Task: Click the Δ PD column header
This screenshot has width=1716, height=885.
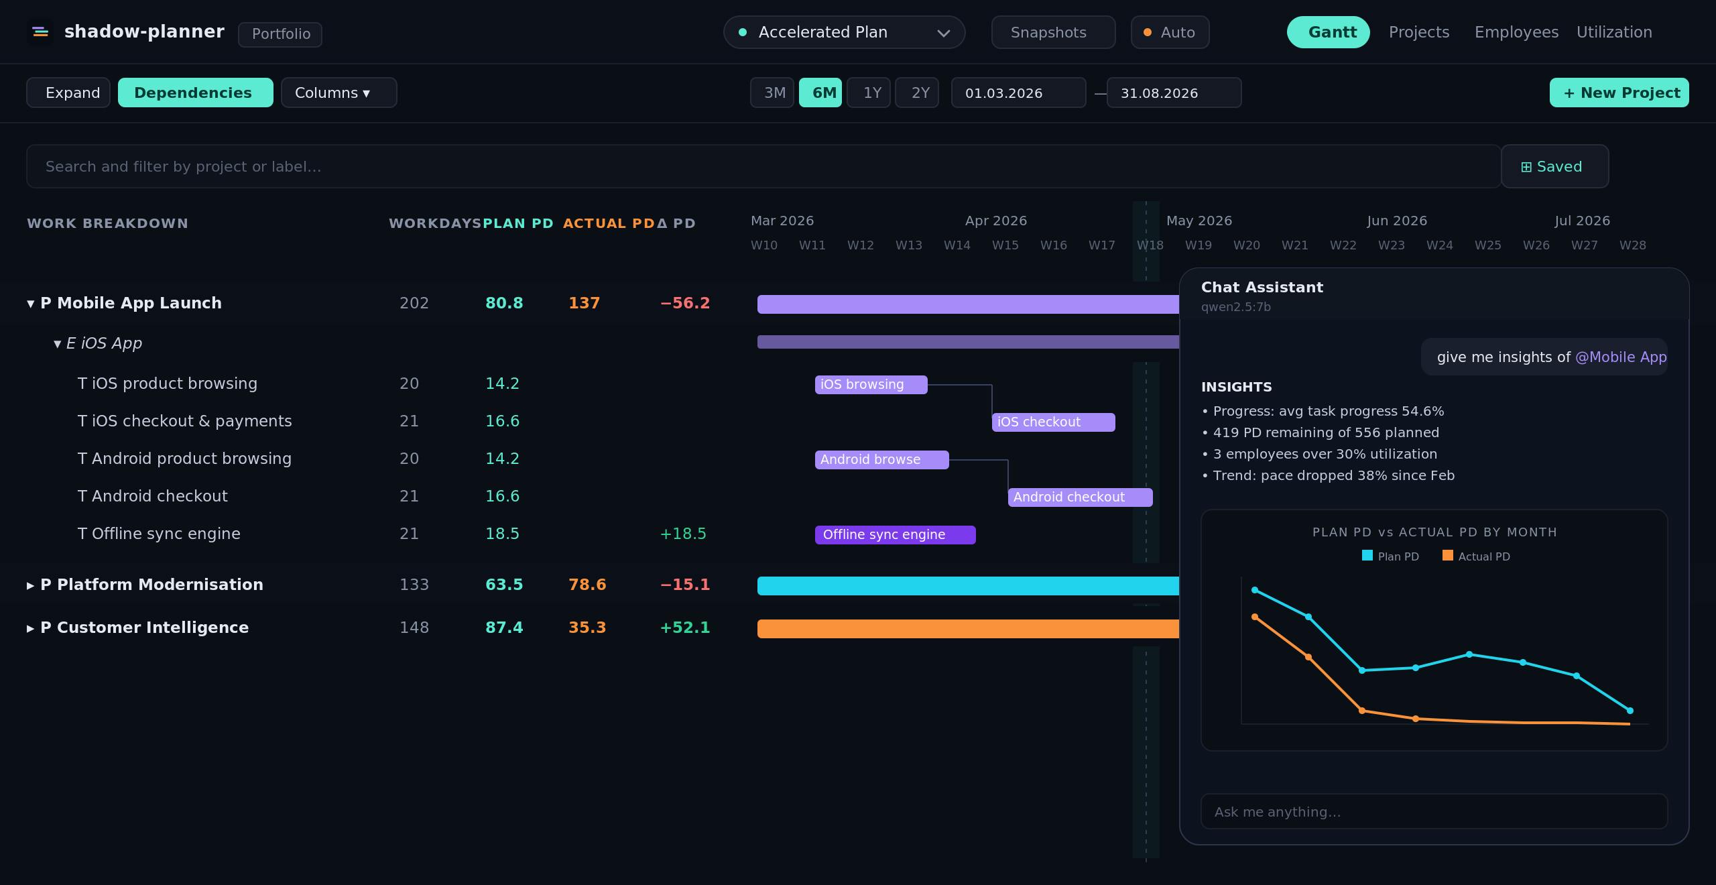Action: (676, 223)
